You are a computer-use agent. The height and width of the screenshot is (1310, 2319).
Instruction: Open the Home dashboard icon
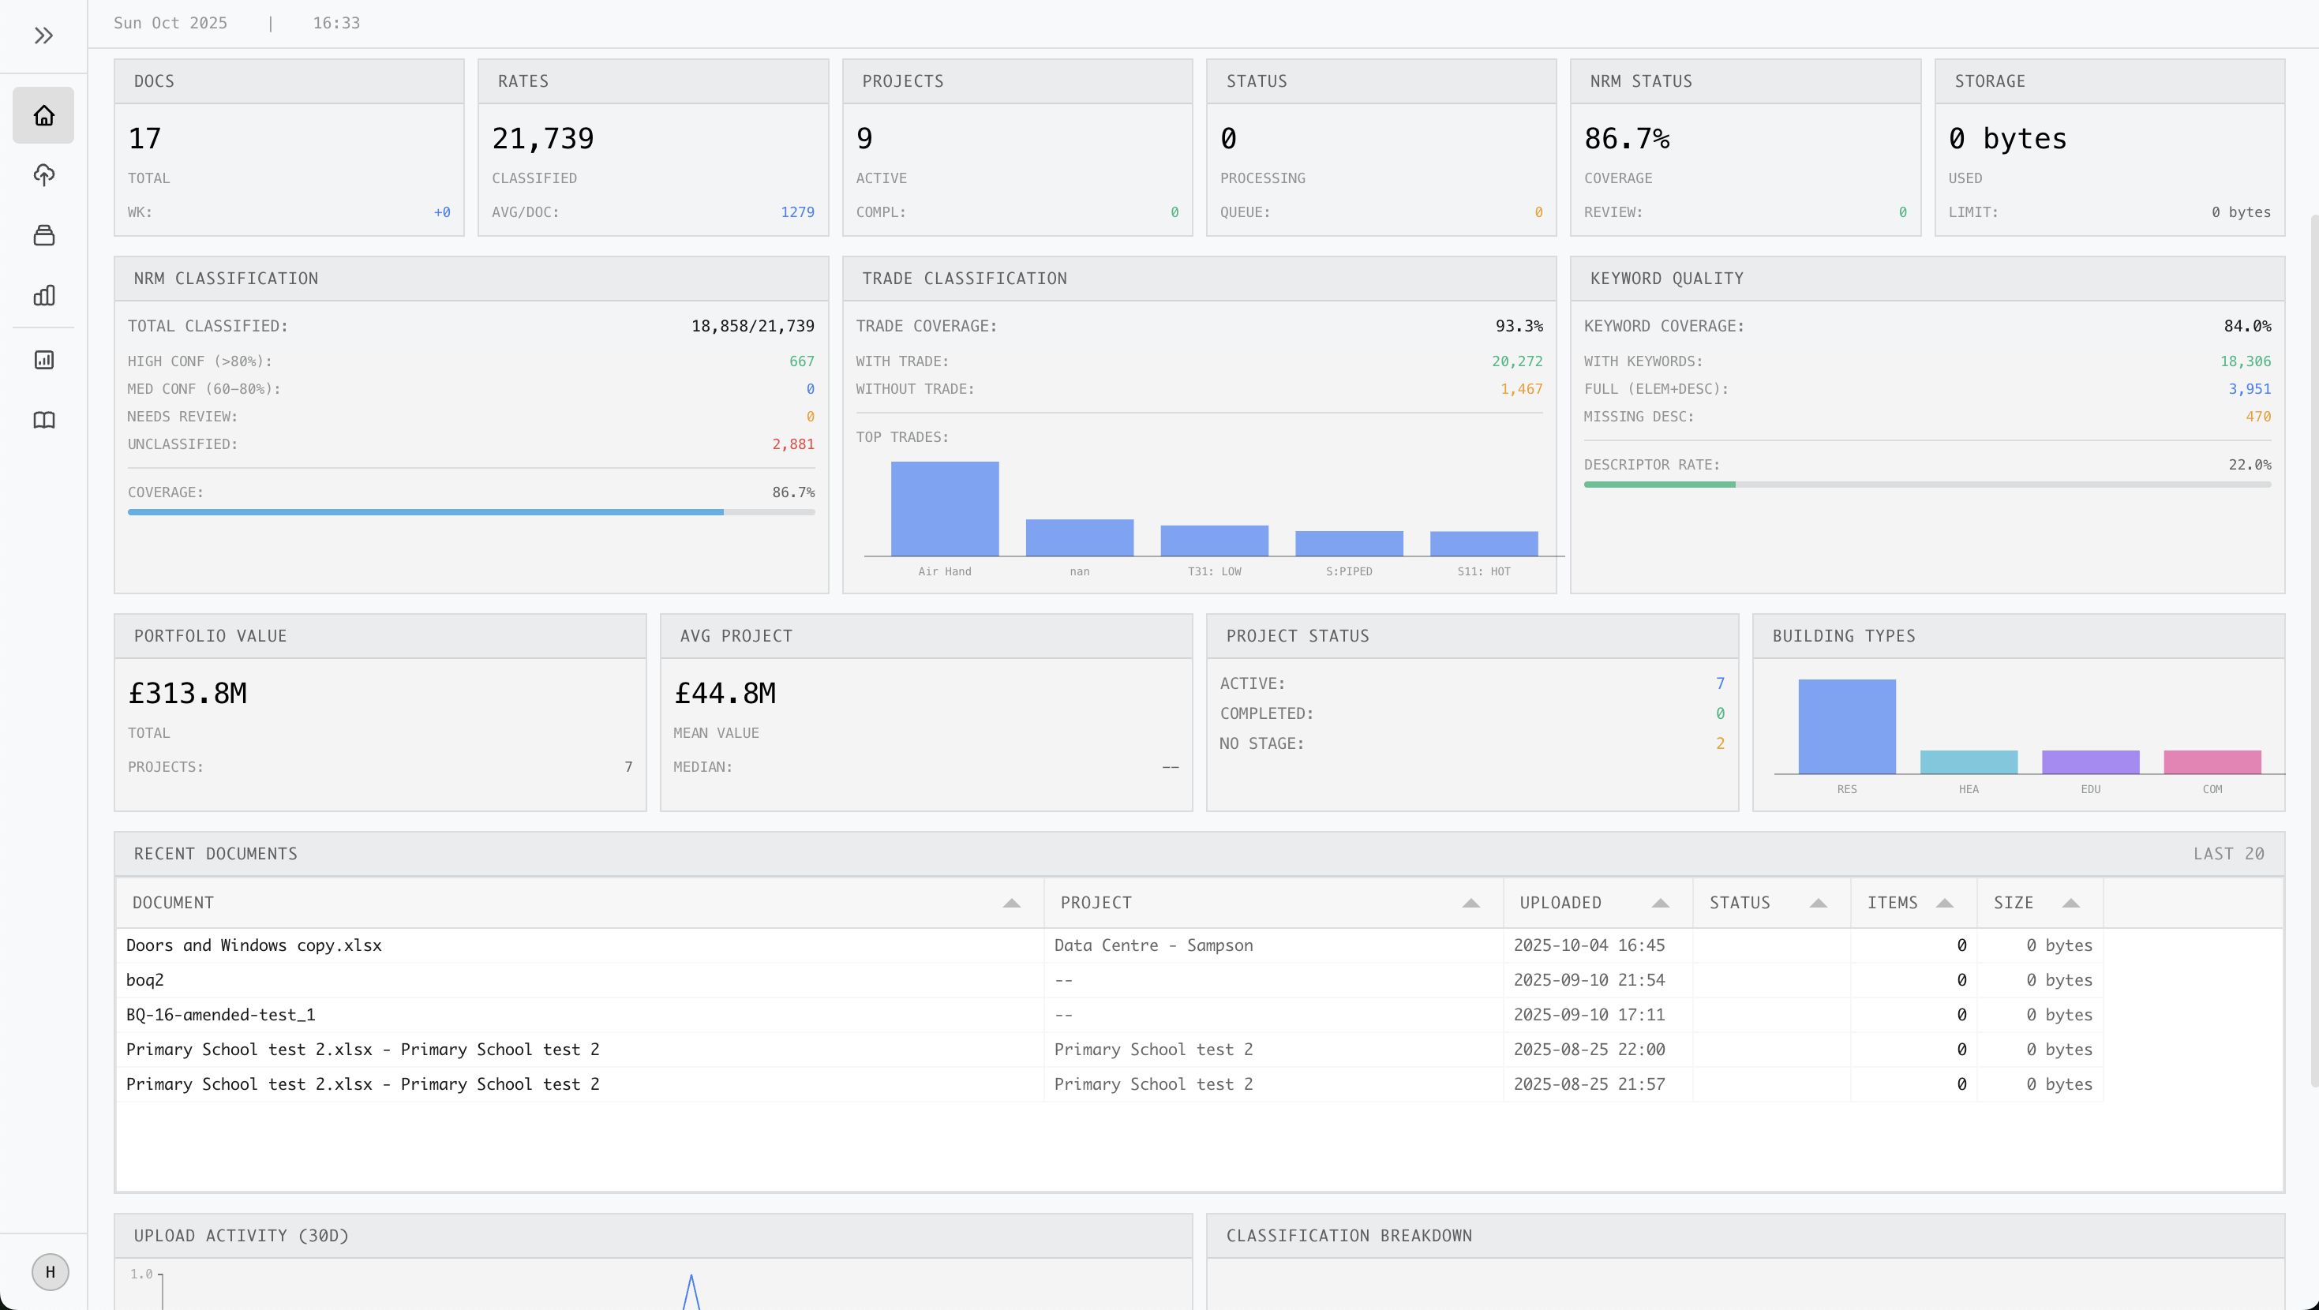(43, 115)
